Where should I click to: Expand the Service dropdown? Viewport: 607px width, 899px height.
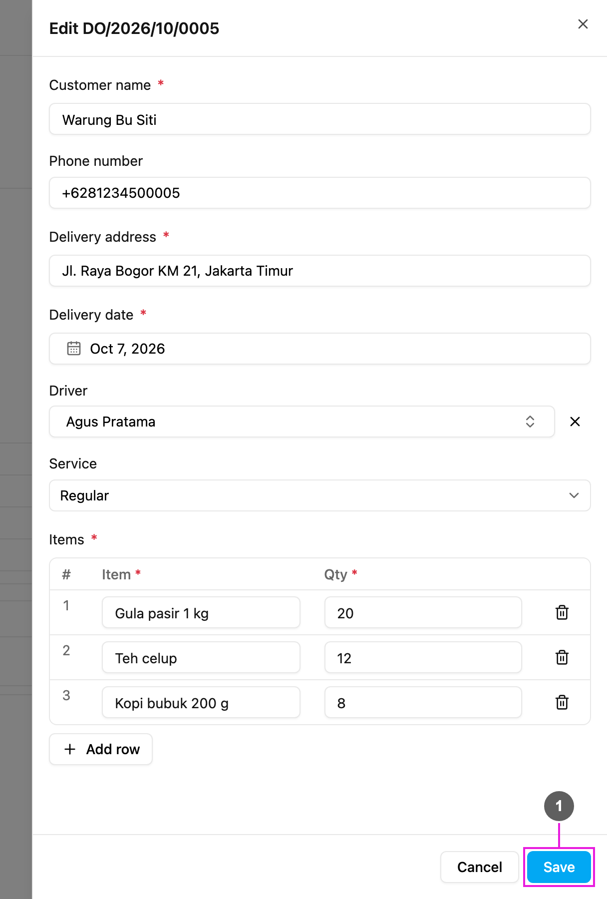pos(320,495)
